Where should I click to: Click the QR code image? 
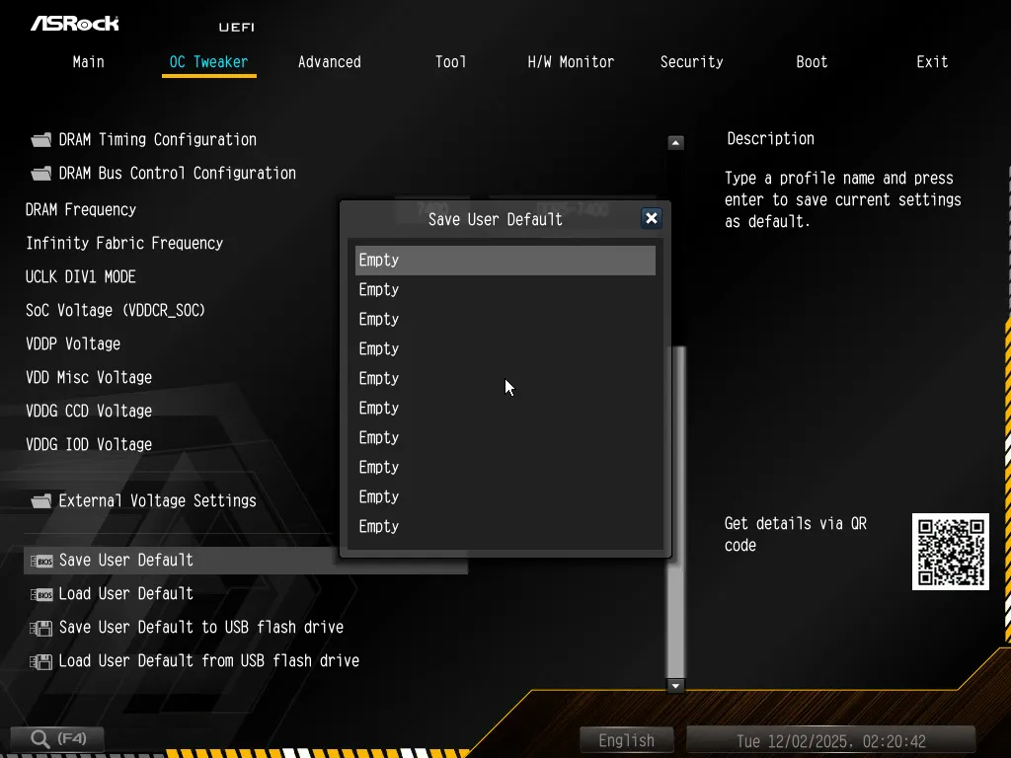coord(950,552)
